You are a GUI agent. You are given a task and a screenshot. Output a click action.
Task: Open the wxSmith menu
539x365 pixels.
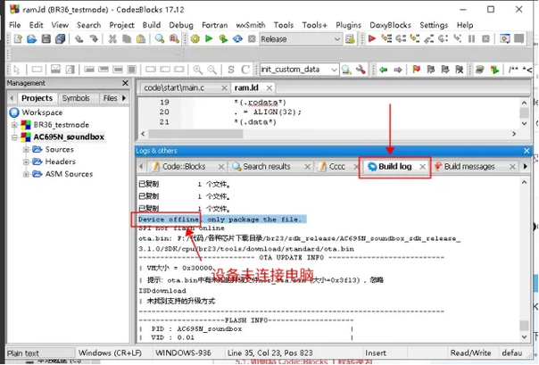pos(251,25)
